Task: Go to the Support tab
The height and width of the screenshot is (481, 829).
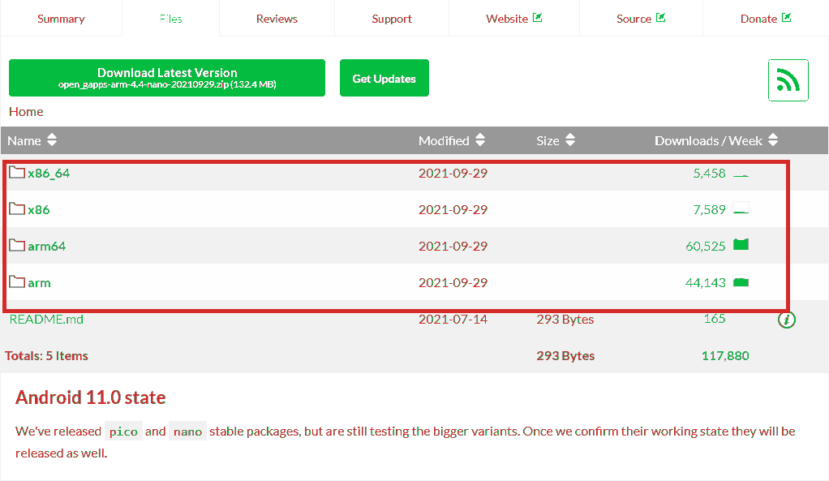Action: pyautogui.click(x=391, y=19)
